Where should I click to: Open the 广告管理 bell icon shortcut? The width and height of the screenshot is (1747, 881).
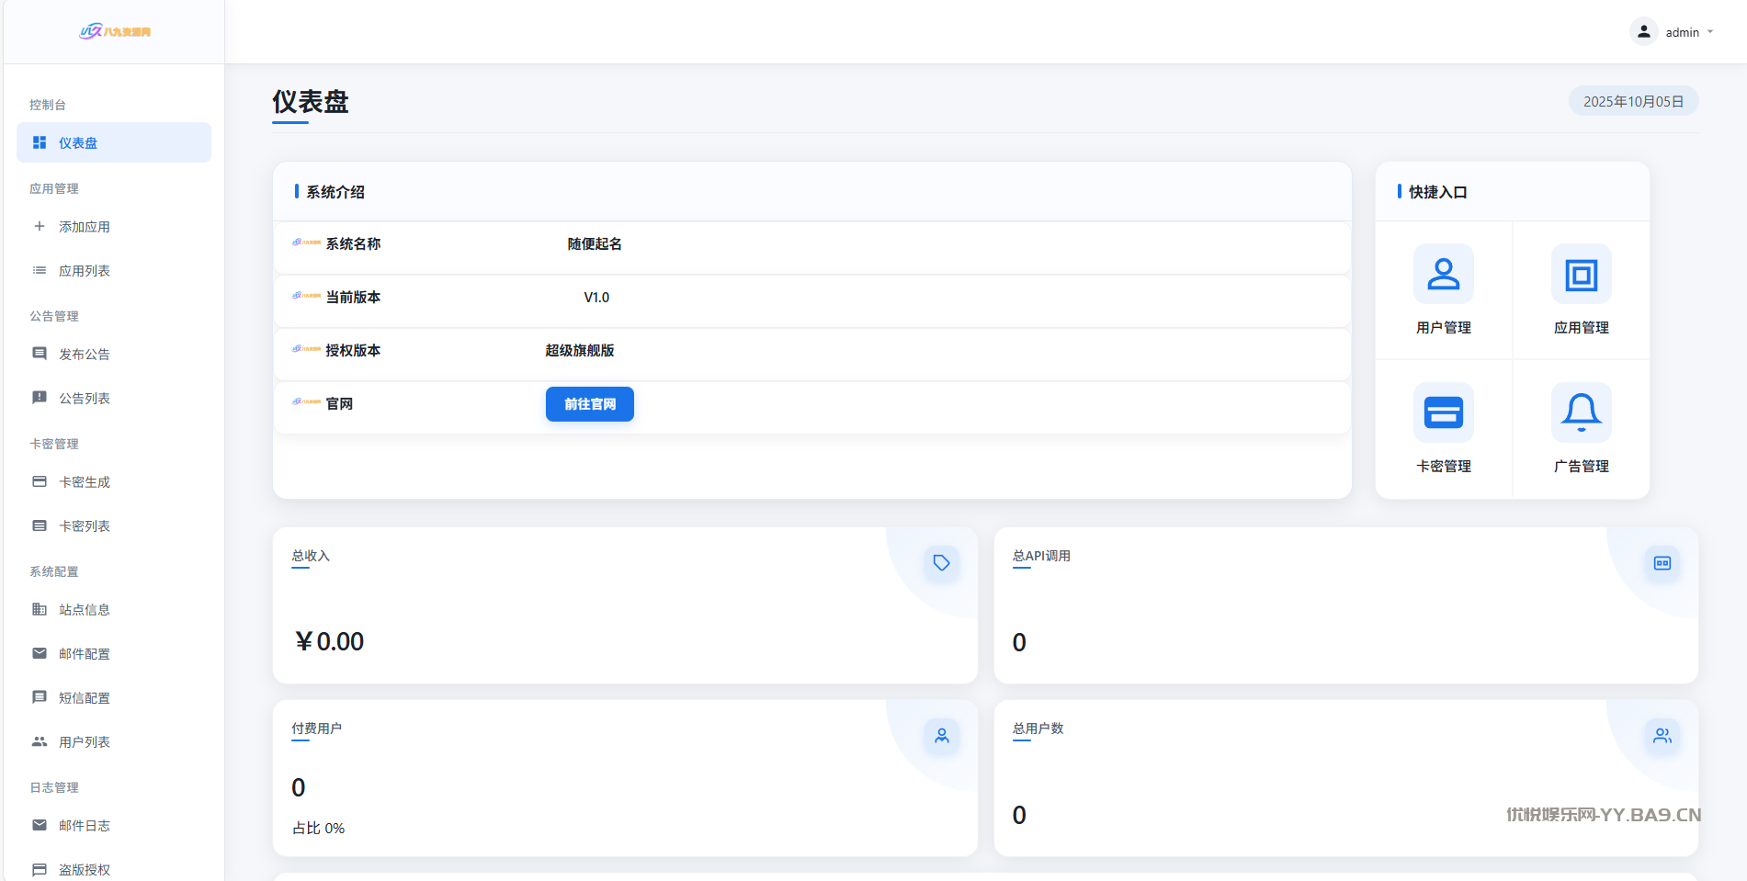click(1581, 412)
